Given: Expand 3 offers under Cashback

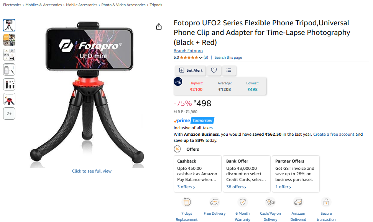Looking at the screenshot, I should (186, 187).
